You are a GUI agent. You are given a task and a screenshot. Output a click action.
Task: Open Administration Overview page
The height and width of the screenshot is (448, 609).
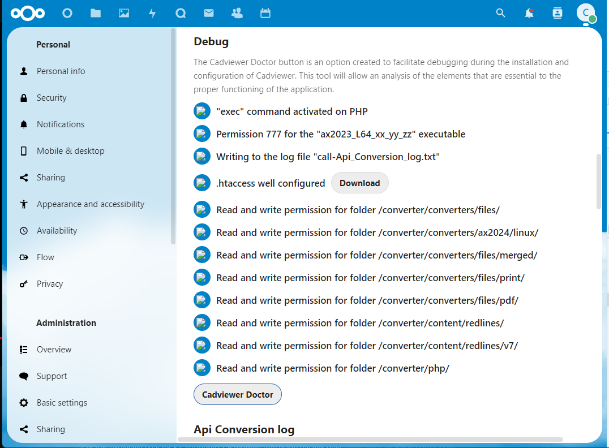pyautogui.click(x=54, y=350)
